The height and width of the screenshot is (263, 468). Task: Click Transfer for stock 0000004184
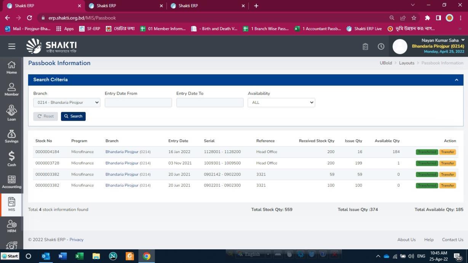click(x=447, y=152)
